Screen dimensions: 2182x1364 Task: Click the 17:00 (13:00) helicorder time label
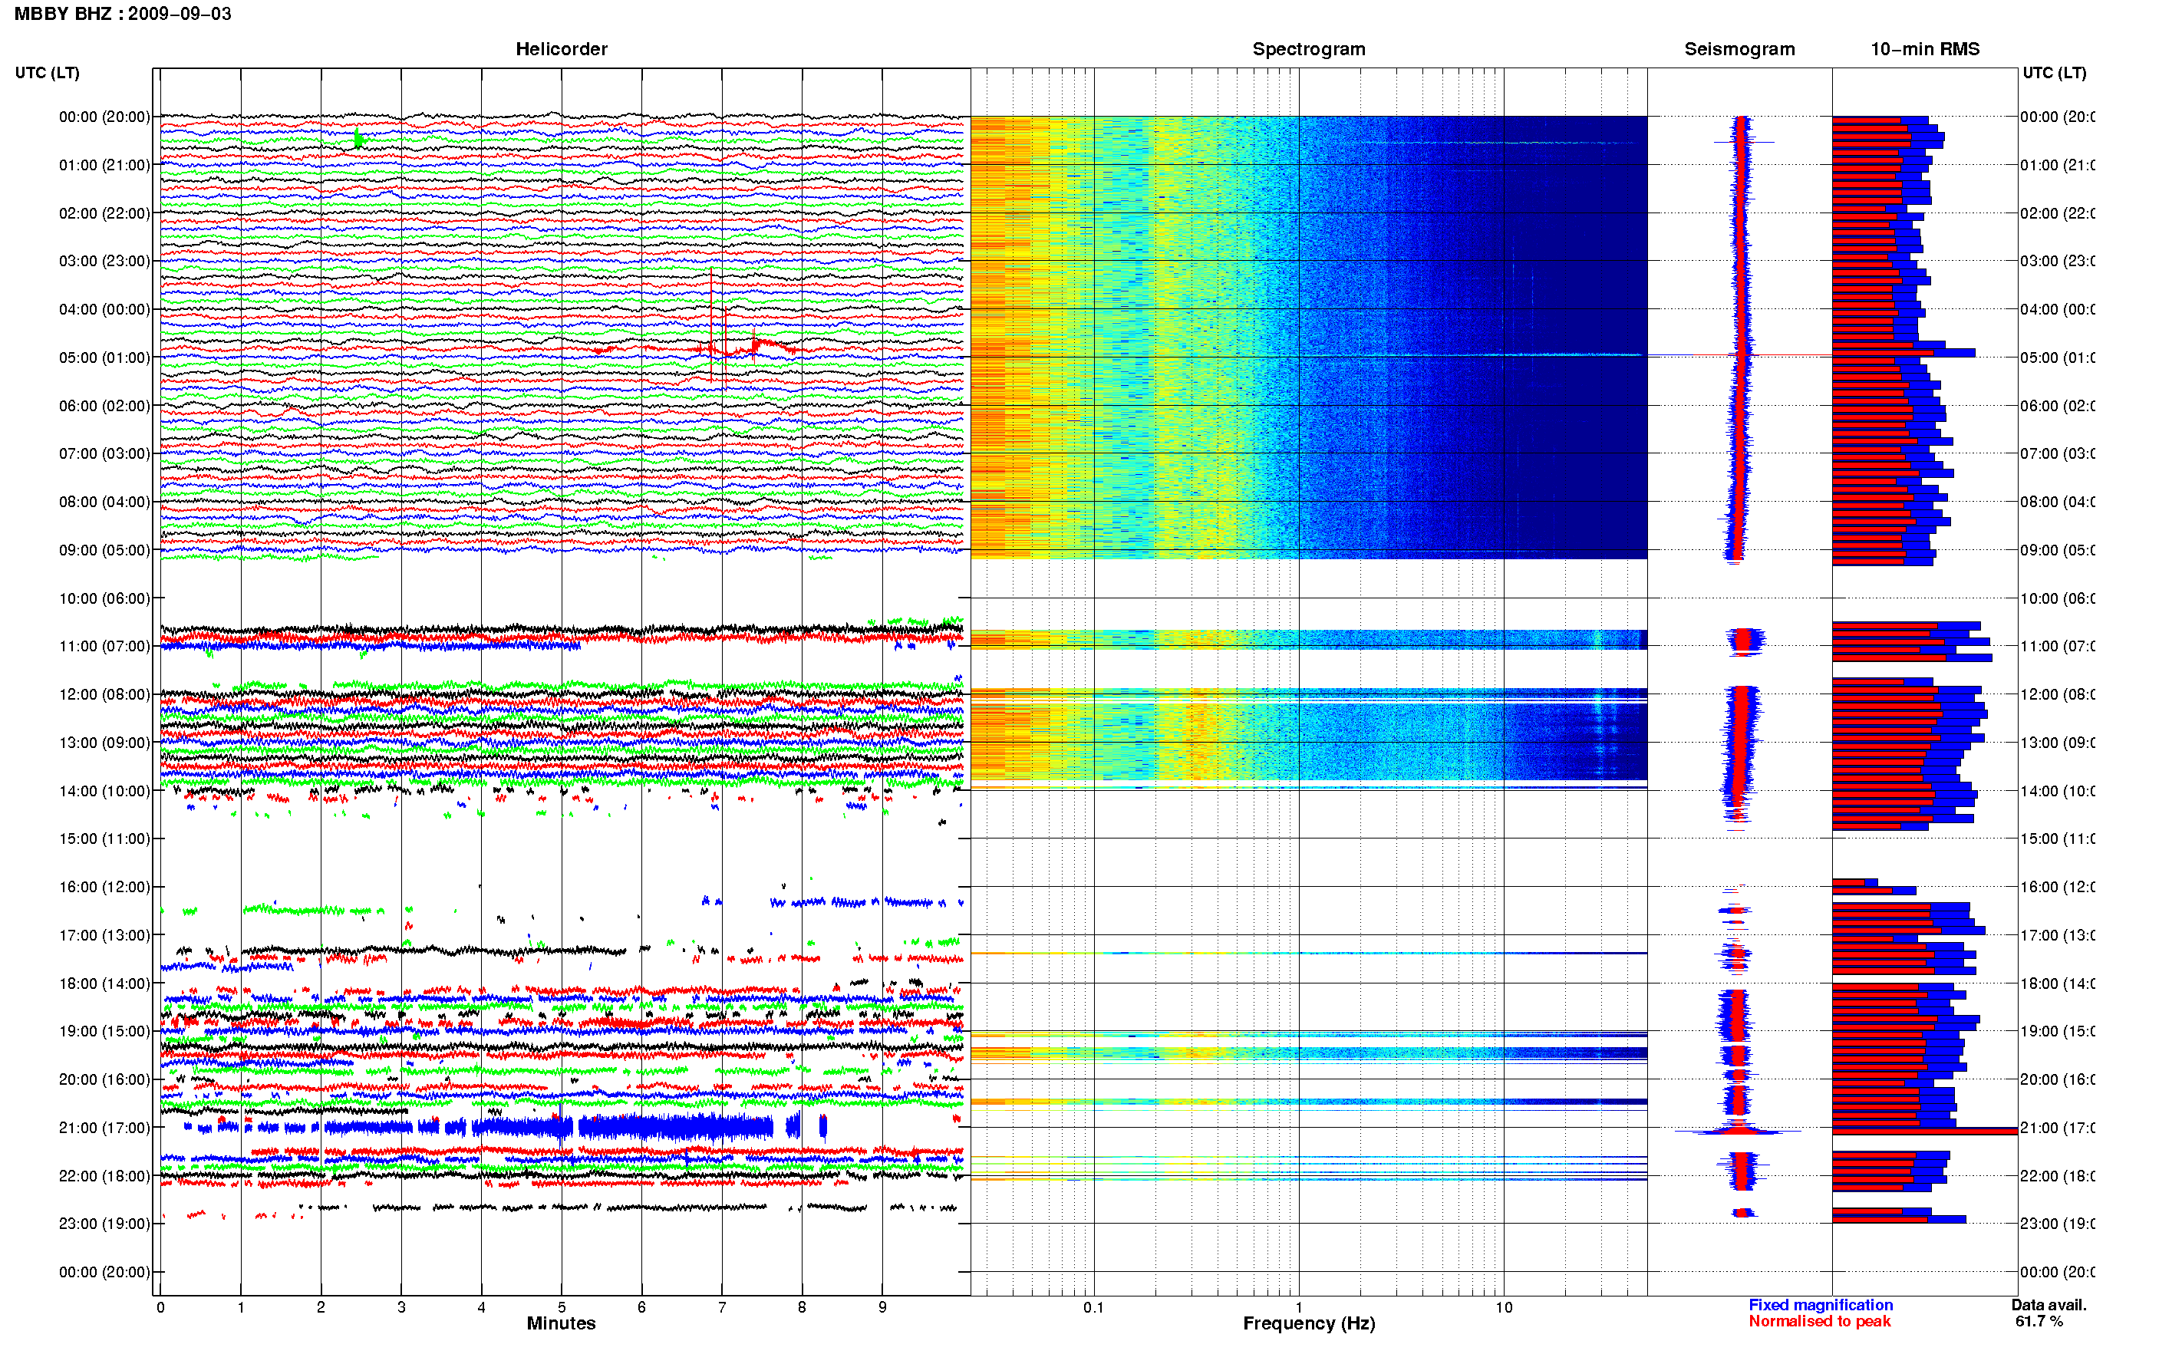pyautogui.click(x=104, y=935)
